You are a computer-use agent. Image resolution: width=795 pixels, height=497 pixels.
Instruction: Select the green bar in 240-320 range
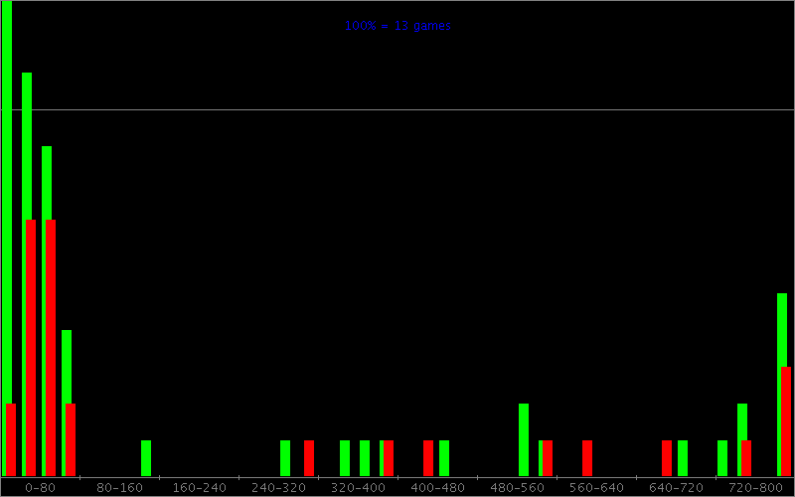pos(285,458)
